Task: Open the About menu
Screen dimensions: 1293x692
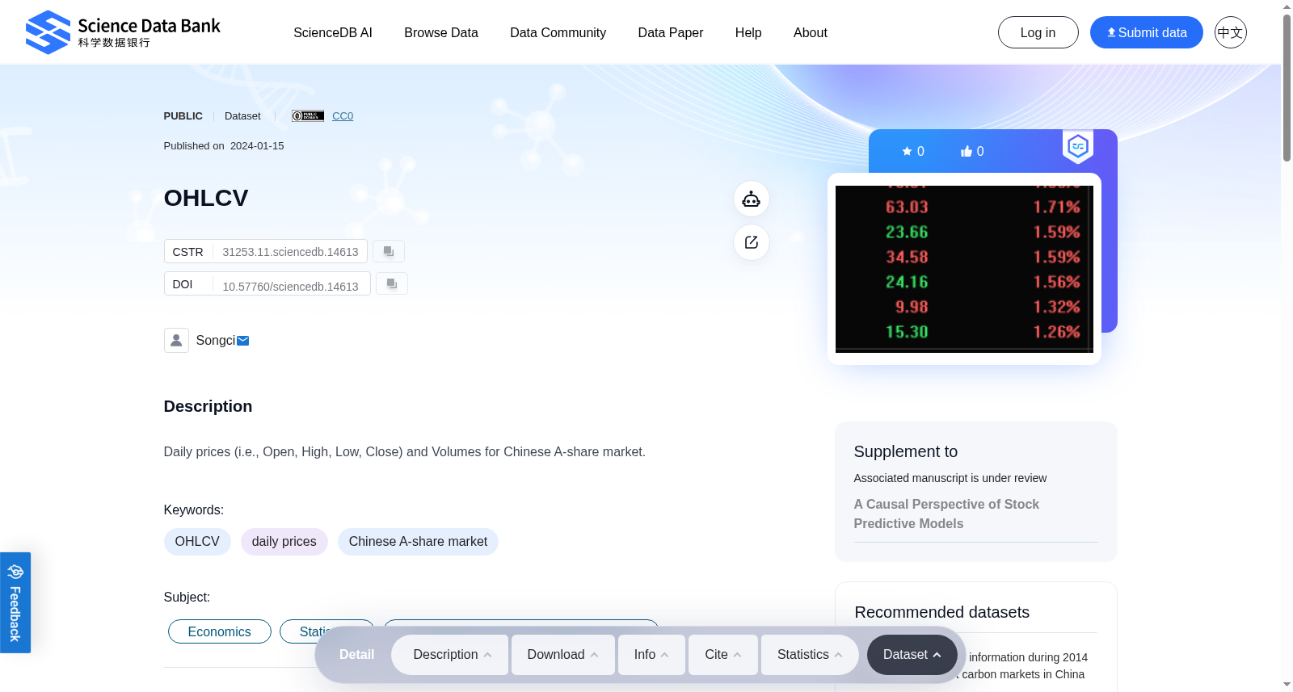Action: (x=811, y=32)
